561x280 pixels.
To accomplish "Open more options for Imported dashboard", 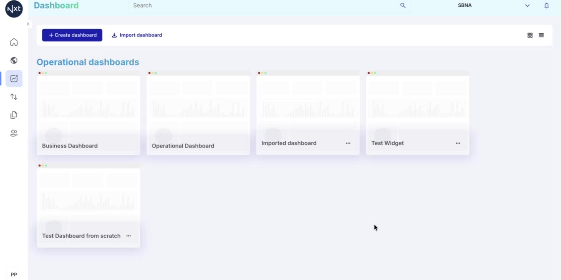I will click(348, 143).
